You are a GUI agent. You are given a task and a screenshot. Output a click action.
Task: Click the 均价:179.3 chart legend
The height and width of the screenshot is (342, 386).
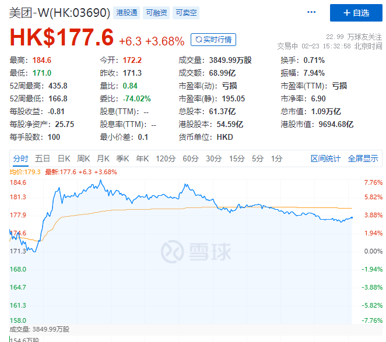point(25,172)
